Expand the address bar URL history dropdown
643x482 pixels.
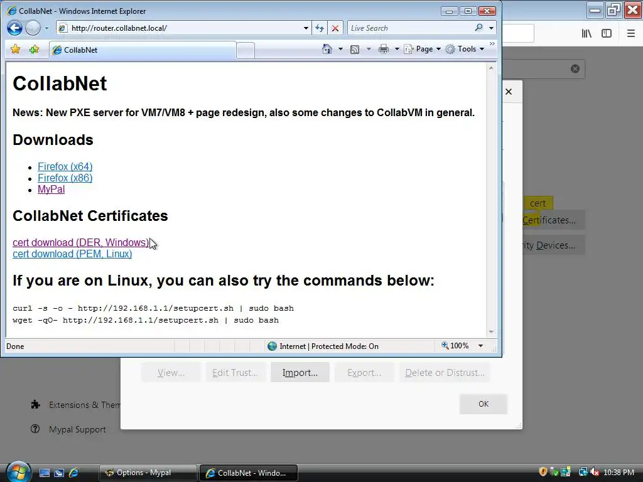pos(306,28)
